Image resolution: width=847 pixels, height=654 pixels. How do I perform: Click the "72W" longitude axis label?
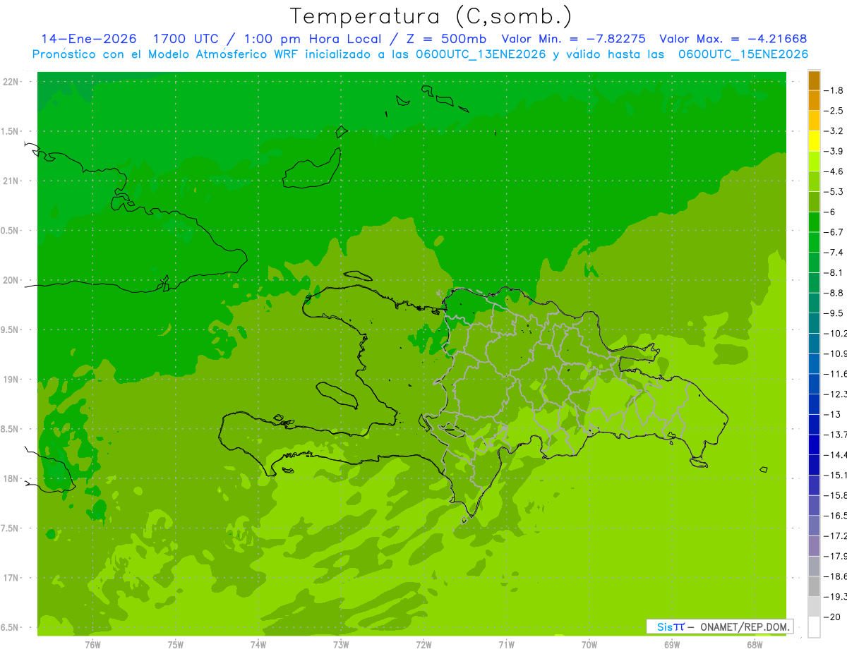coord(423,643)
